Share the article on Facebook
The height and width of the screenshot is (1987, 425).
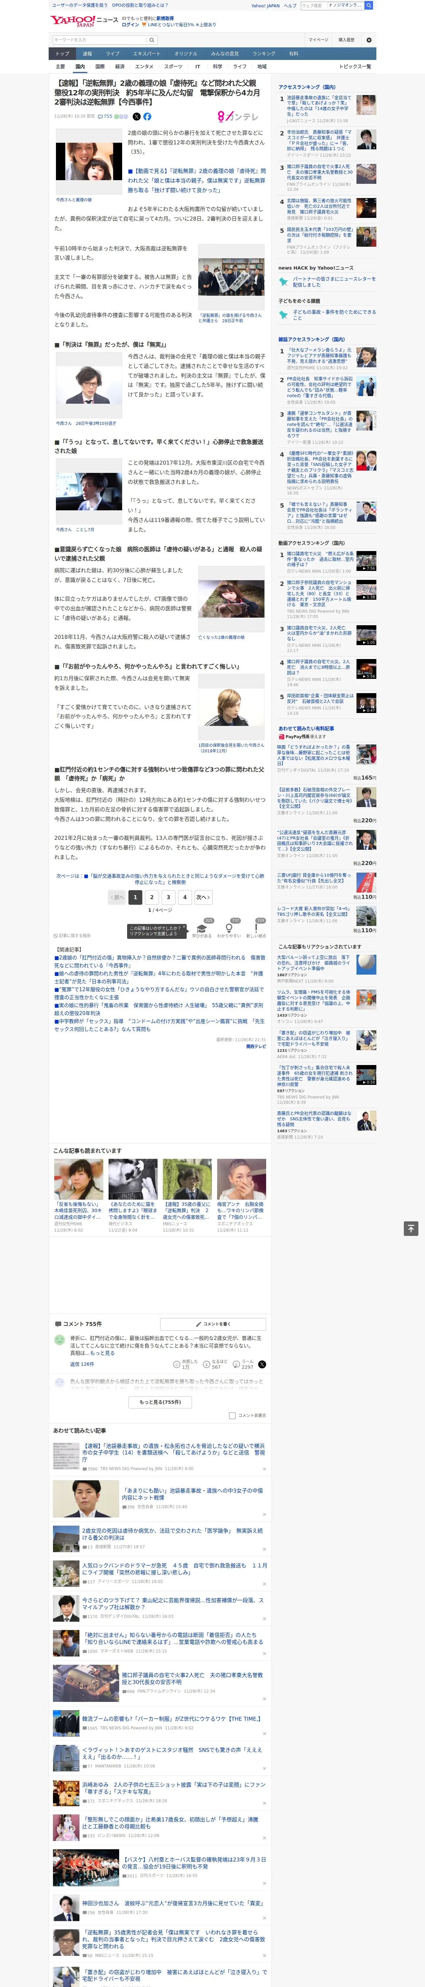pos(147,117)
